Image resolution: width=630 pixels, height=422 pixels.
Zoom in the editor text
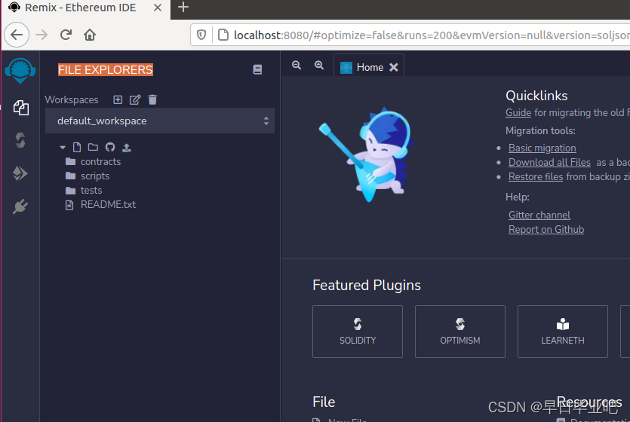[x=319, y=65]
